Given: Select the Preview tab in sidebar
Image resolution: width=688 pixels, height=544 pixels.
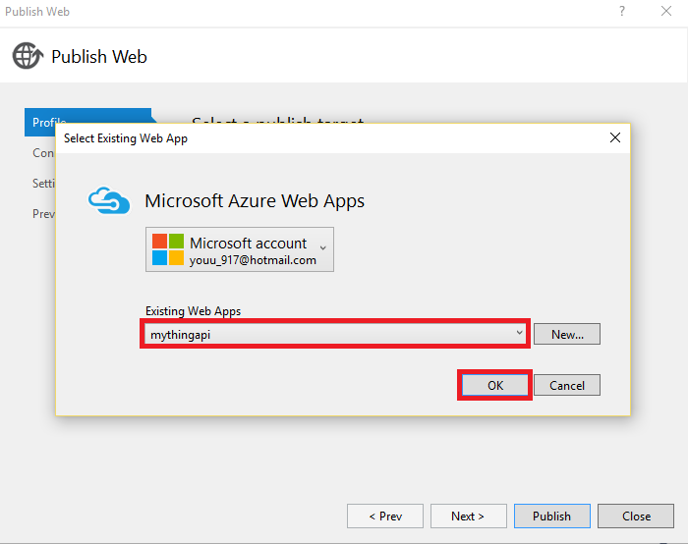Looking at the screenshot, I should click(43, 213).
